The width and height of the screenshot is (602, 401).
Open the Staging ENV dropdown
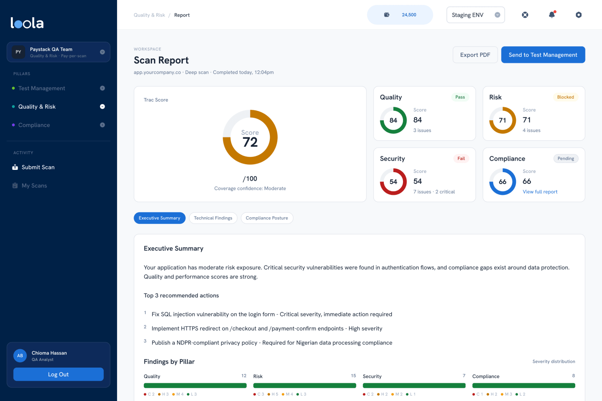[x=476, y=15]
